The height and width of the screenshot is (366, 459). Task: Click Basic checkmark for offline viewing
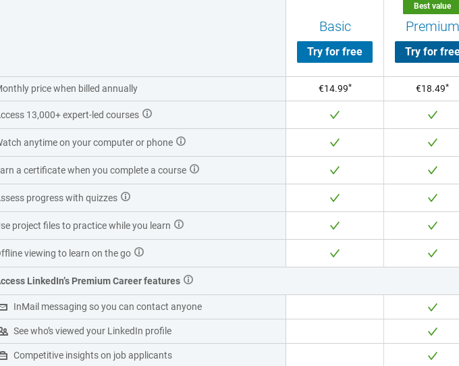pos(335,253)
